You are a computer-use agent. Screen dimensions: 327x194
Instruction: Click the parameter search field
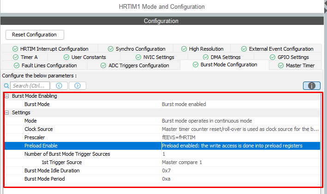[x=30, y=86]
